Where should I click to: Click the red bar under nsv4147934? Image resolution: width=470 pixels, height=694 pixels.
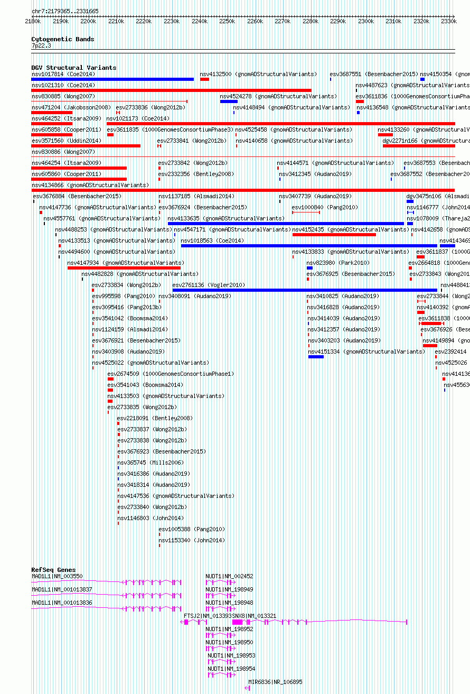[x=124, y=268]
